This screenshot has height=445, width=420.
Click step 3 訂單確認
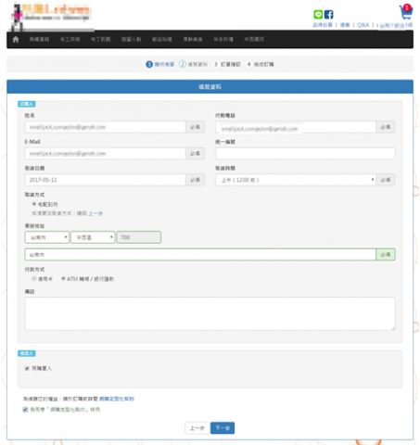[227, 64]
